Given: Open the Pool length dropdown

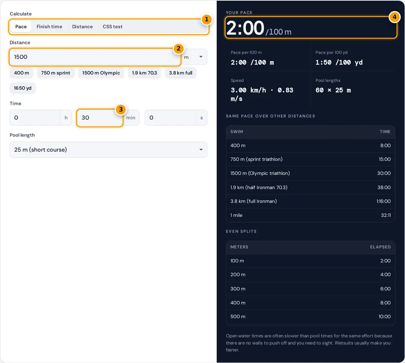Looking at the screenshot, I should (x=108, y=149).
